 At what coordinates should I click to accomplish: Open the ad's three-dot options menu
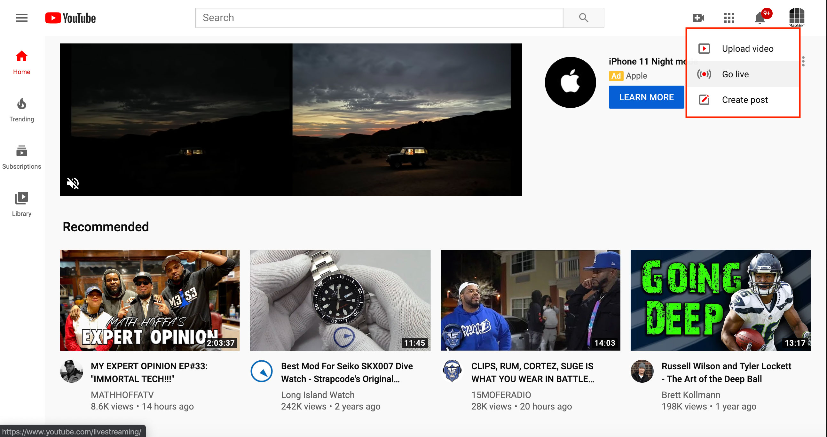coord(803,61)
